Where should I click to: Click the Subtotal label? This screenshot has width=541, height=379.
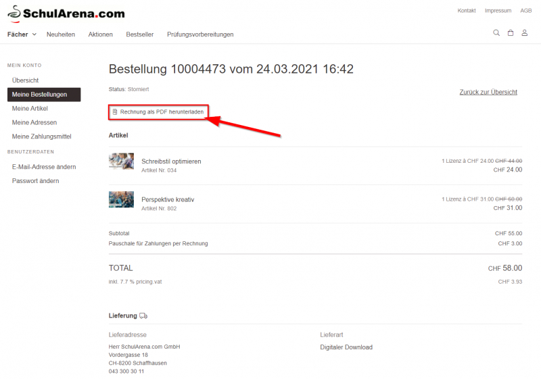tap(119, 233)
